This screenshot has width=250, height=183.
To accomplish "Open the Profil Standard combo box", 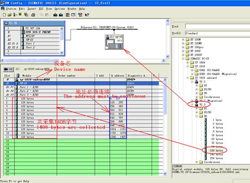I will [x=217, y=34].
